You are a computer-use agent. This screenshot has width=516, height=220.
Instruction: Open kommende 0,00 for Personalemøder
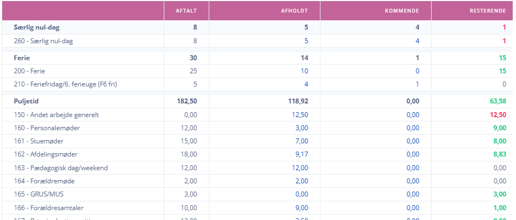click(412, 128)
